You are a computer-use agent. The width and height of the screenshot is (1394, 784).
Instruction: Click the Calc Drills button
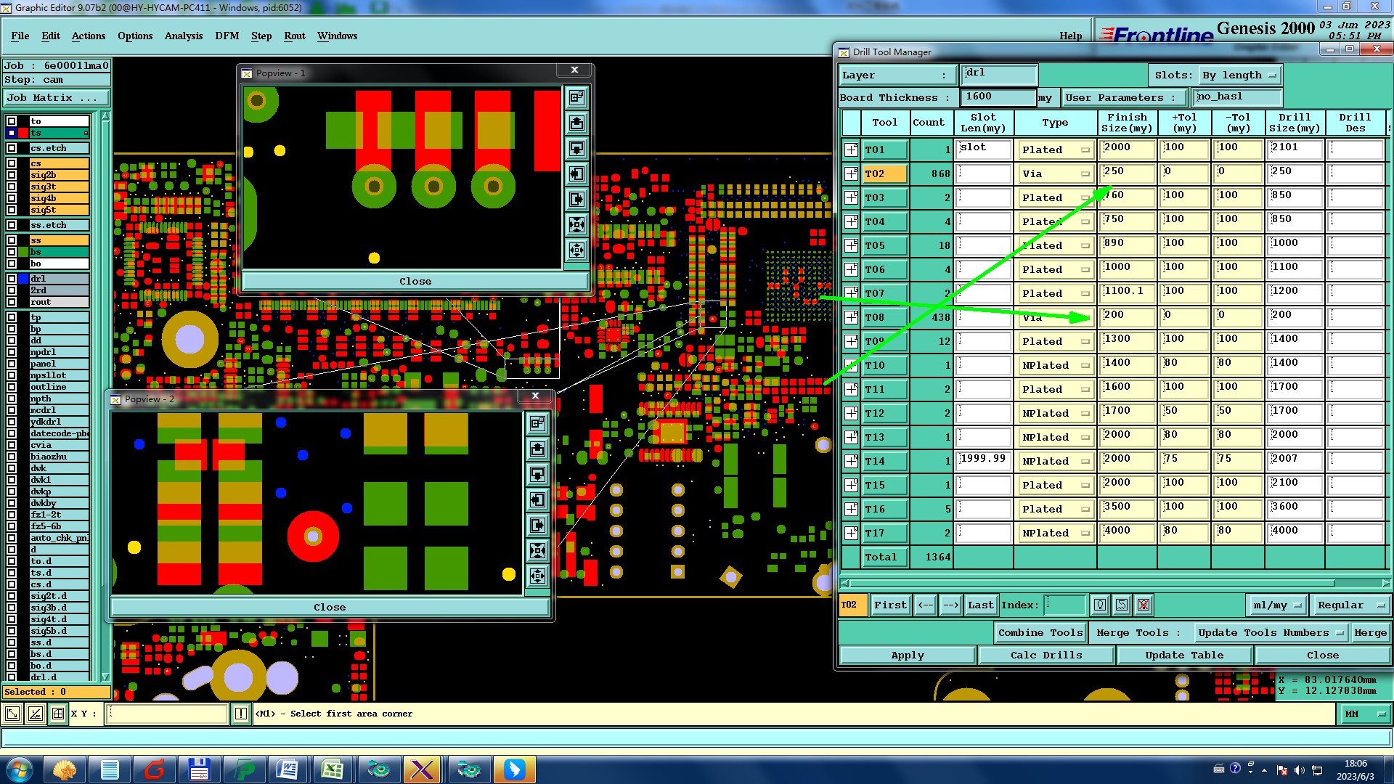click(1046, 656)
